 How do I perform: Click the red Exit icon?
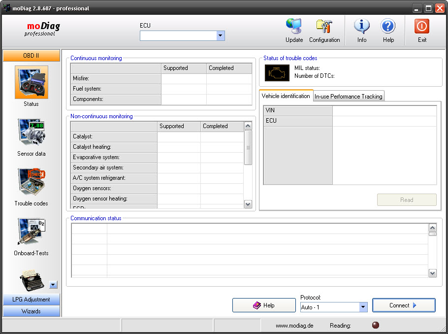pos(422,27)
